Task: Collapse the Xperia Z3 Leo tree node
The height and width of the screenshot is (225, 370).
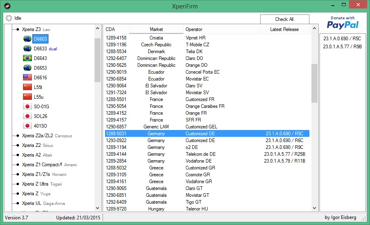Action: pos(18,29)
